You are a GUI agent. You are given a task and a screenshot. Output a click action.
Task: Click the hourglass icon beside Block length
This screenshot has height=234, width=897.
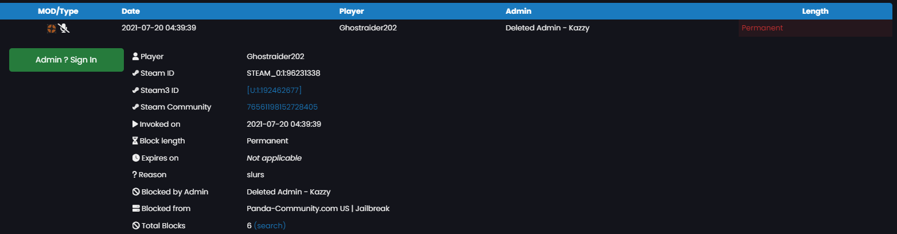[x=135, y=141]
